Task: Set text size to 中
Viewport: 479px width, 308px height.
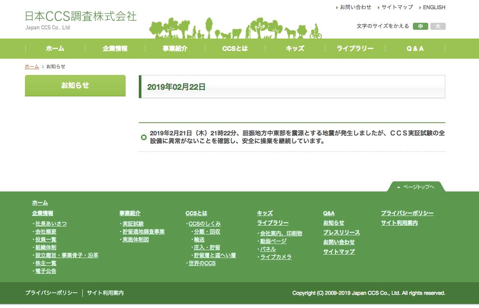Action: coord(420,26)
